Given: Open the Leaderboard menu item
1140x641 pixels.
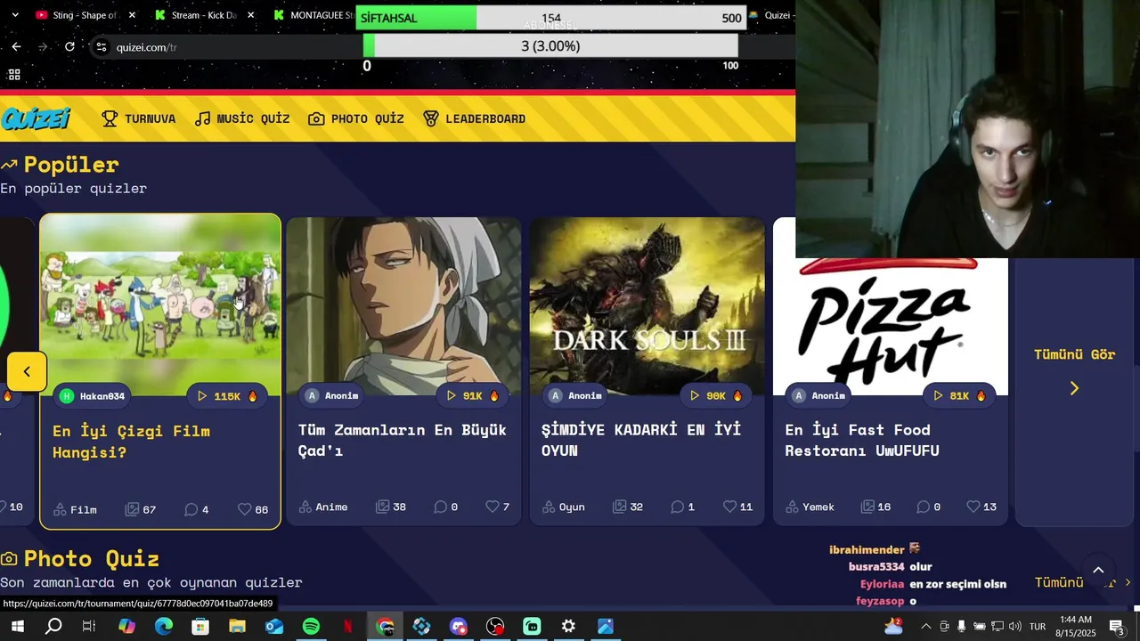Looking at the screenshot, I should tap(474, 118).
